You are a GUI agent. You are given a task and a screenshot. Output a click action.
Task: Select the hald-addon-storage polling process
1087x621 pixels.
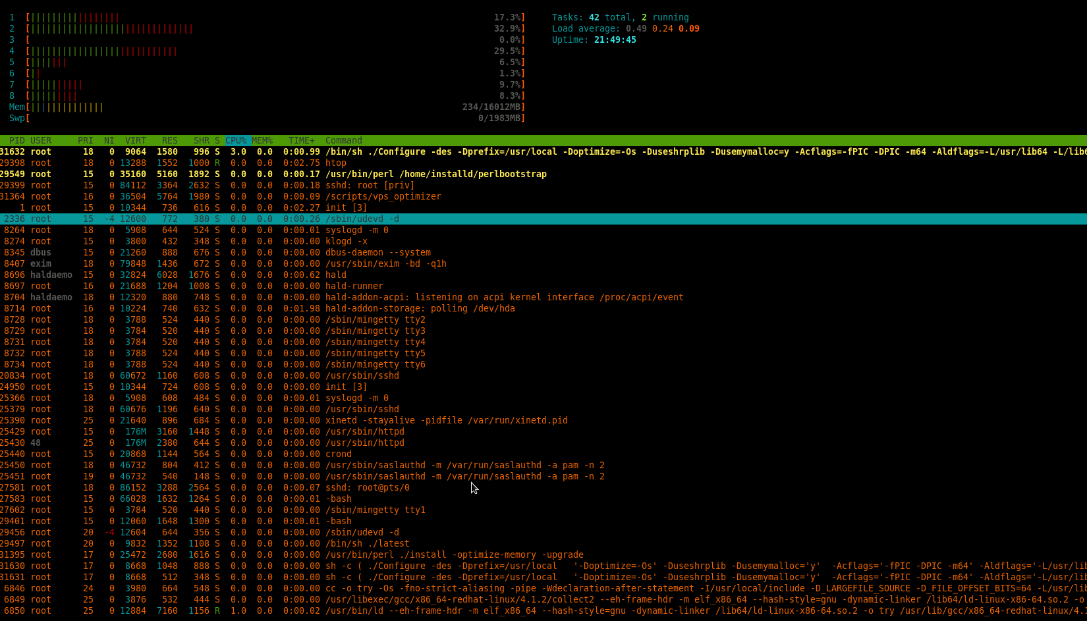420,308
